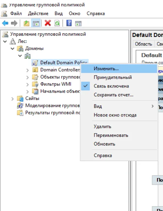163x211 pixels.
Task: Select the root Управление групповой политикой label
Action: [x=48, y=34]
